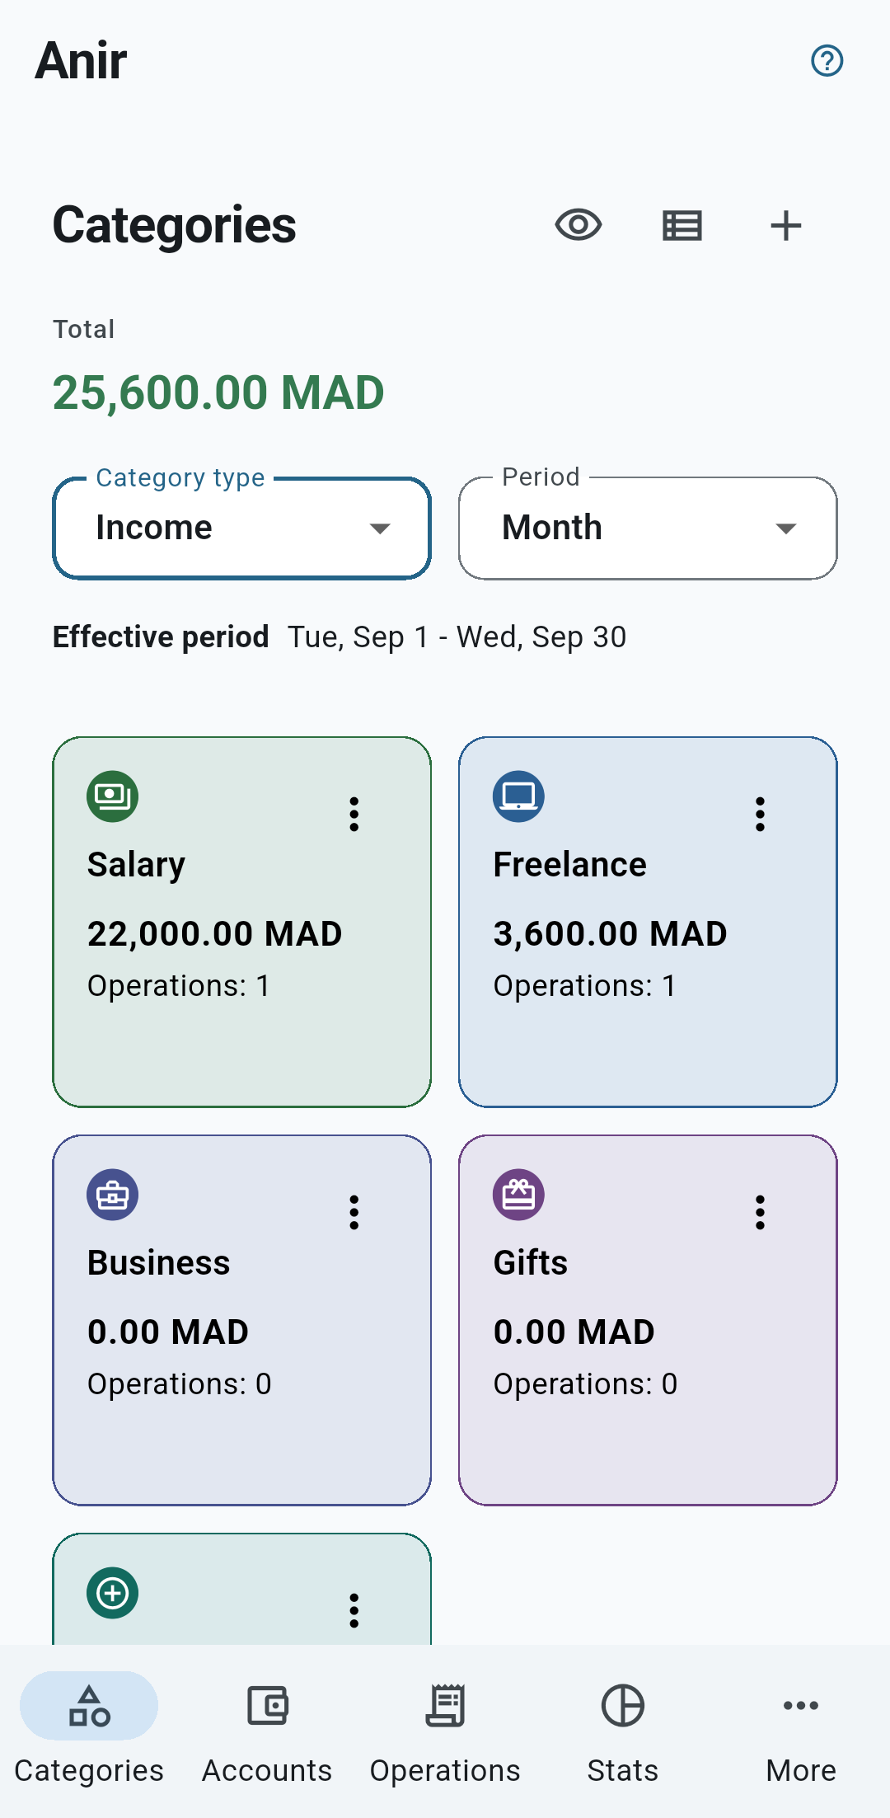
Task: Open Freelance card options menu
Action: point(760,815)
